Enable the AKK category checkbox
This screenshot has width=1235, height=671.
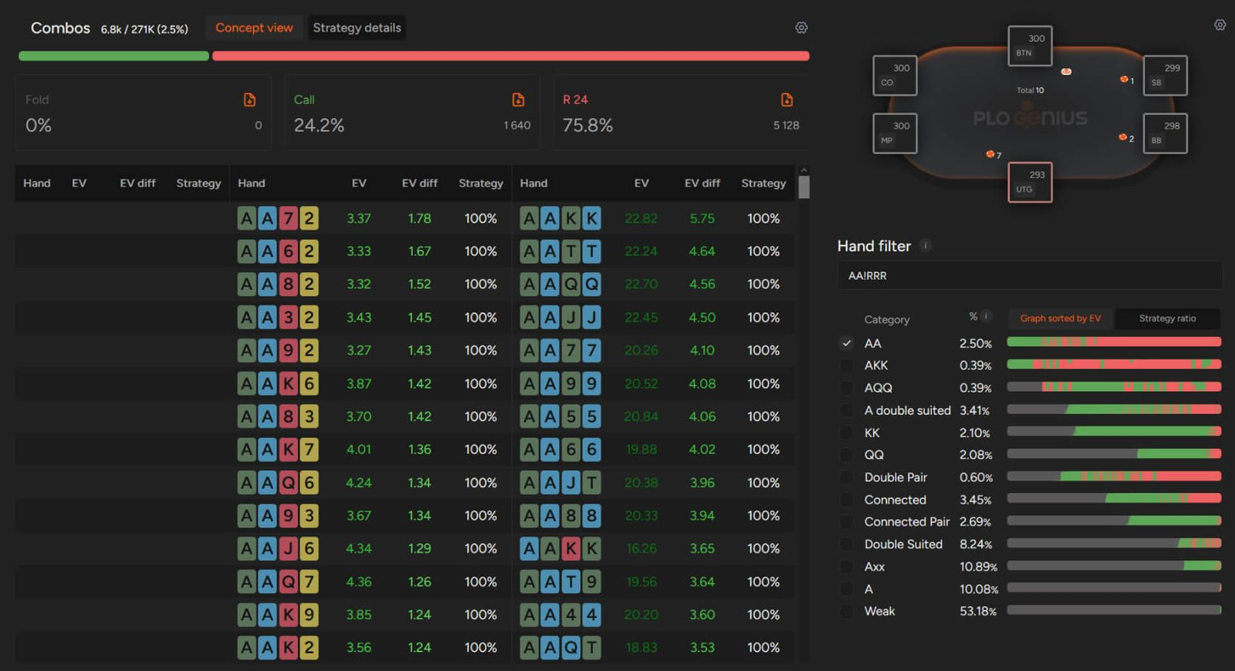tap(847, 366)
